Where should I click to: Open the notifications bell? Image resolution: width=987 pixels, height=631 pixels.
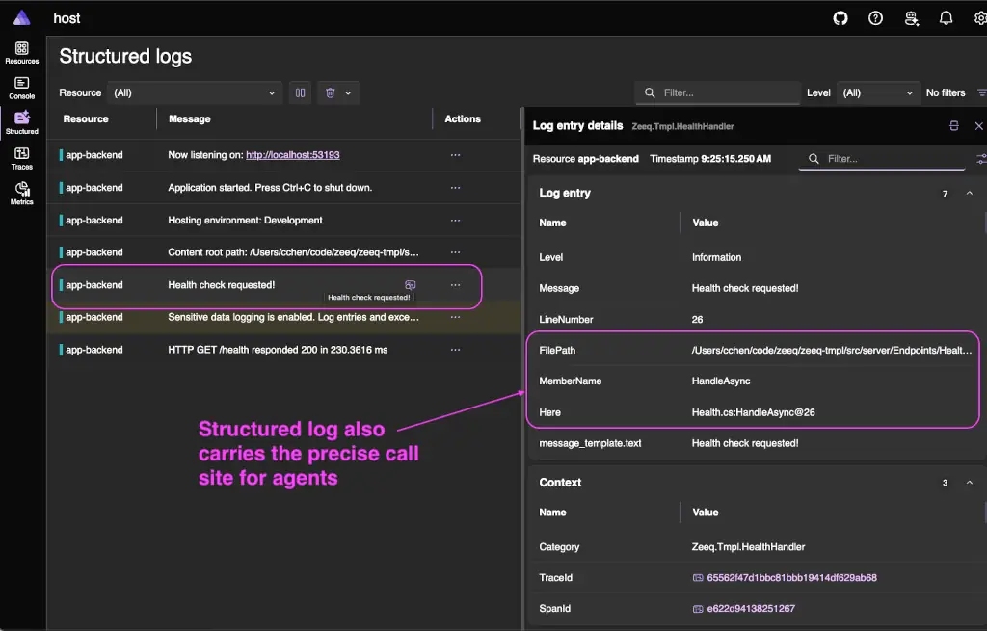[947, 18]
